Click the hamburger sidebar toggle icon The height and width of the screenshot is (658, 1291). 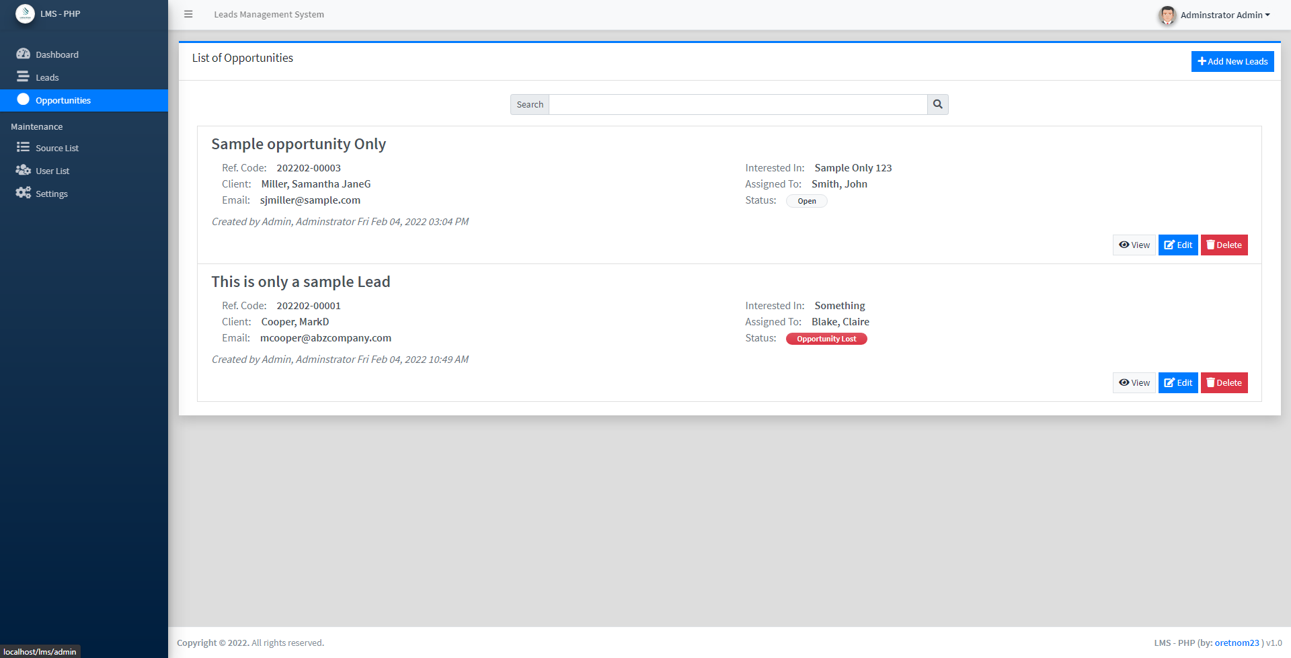tap(188, 14)
